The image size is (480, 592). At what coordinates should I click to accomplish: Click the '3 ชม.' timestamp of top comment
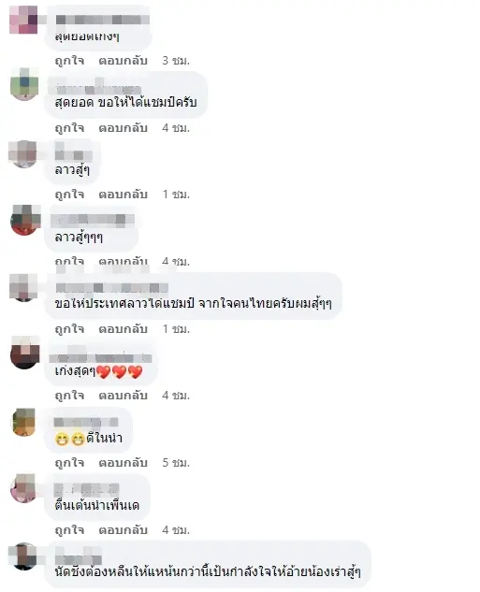pos(176,61)
